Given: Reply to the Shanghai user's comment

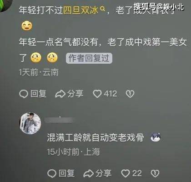Looking at the screenshot, I should click(x=61, y=173).
